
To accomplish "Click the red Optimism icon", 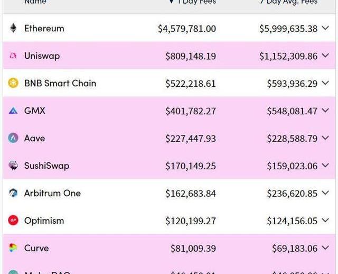I will coord(13,221).
